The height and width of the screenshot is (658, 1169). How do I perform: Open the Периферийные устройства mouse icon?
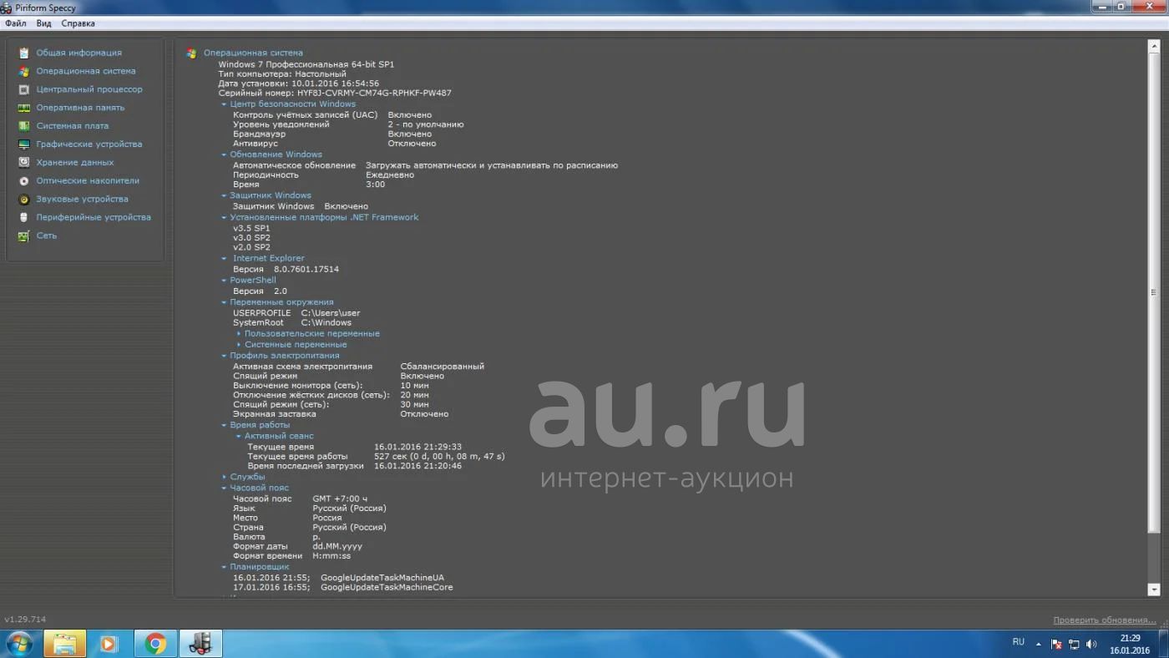[x=24, y=217]
